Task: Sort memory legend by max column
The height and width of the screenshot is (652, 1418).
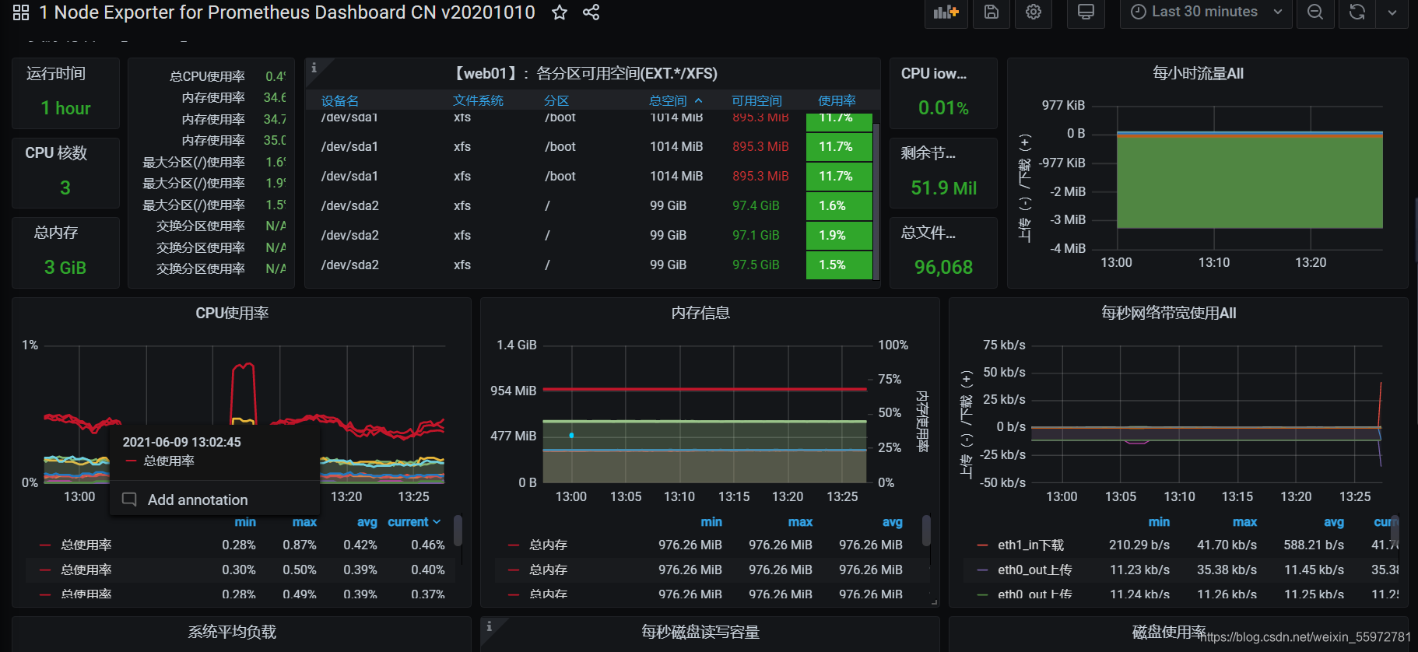Action: tap(800, 522)
